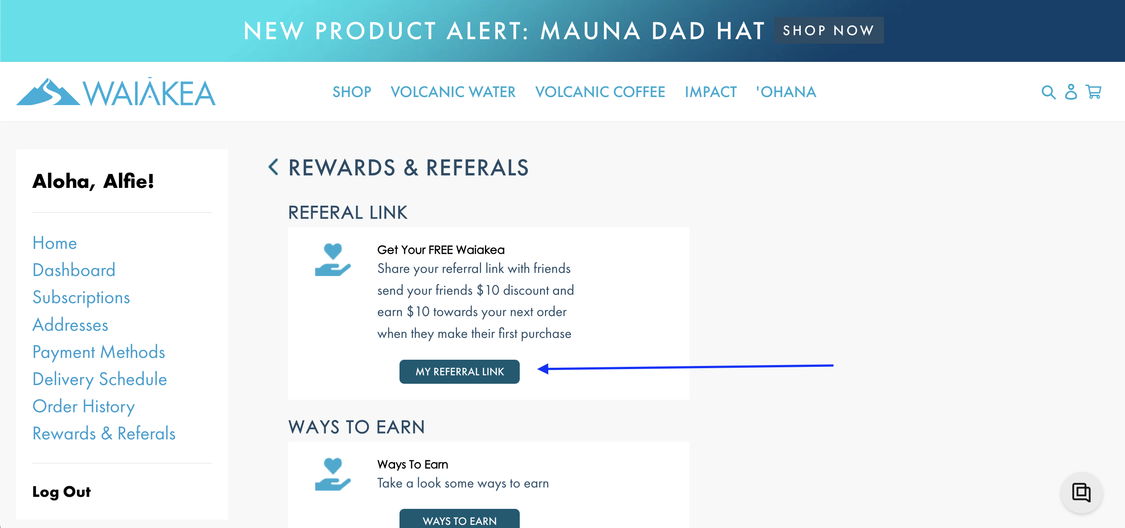
Task: Open the shopping cart icon
Action: coord(1093,92)
